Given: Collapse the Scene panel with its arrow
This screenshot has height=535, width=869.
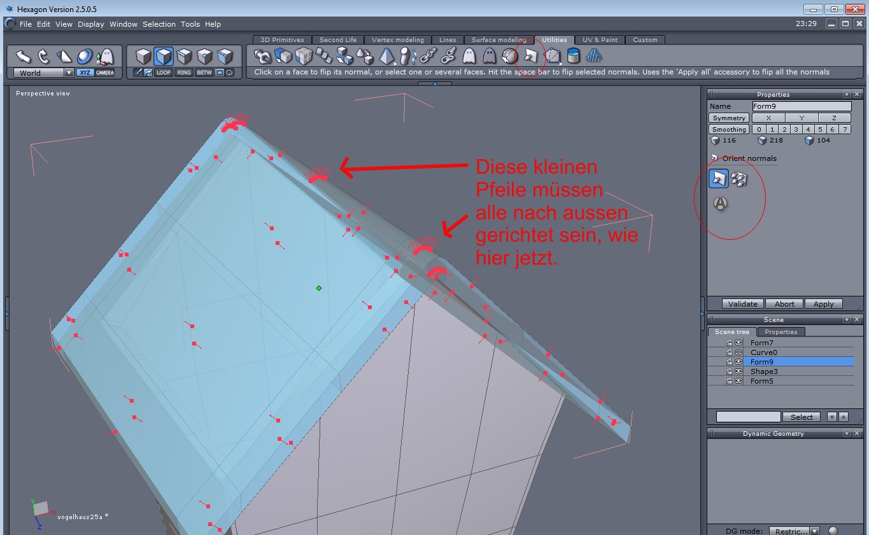Looking at the screenshot, I should [847, 319].
